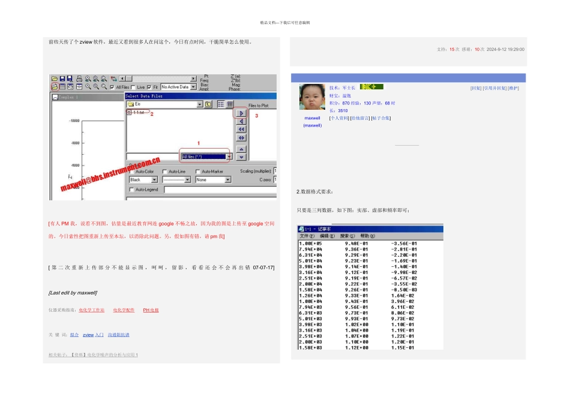
Task: Enable the Auto-Line checkbox
Action: 164,172
